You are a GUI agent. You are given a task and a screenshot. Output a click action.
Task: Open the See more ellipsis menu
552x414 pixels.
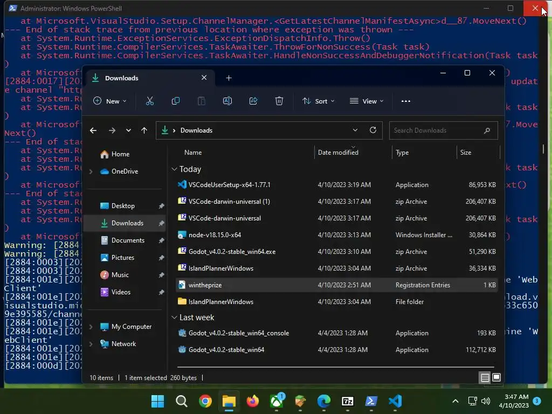[x=405, y=101]
